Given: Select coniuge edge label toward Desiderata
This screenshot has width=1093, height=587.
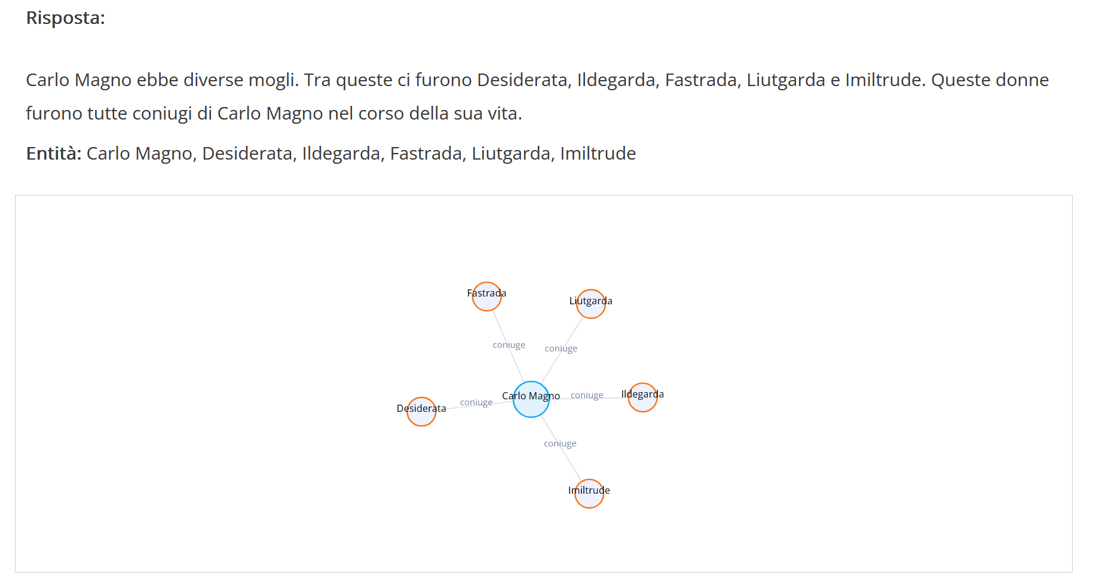Looking at the screenshot, I should [x=476, y=402].
